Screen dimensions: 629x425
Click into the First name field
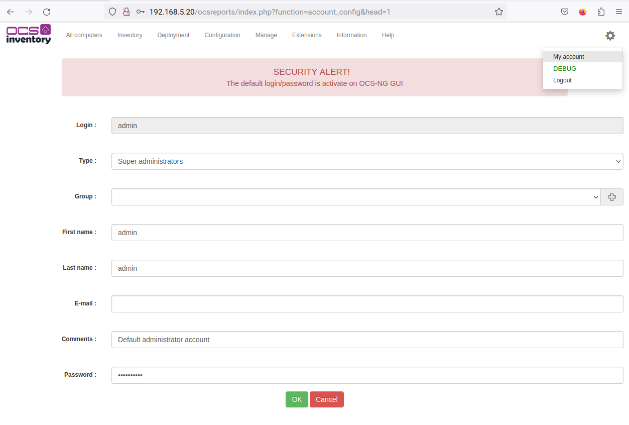pyautogui.click(x=367, y=233)
